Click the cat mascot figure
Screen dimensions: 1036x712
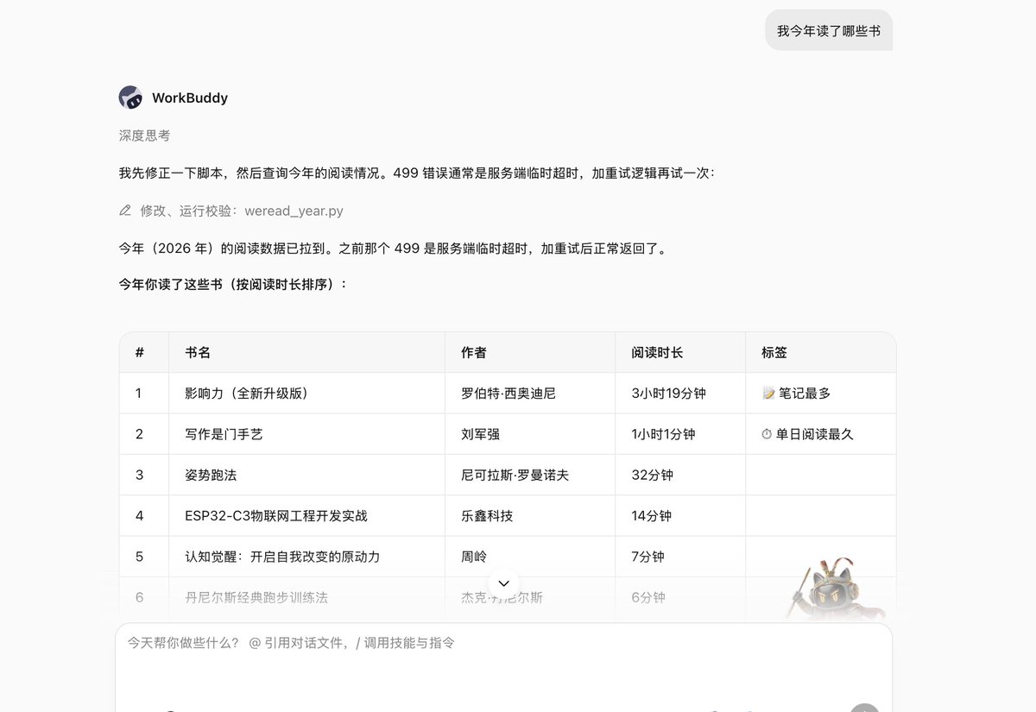837,589
